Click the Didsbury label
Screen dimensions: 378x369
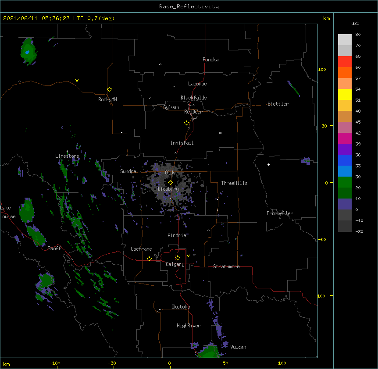[x=168, y=189]
